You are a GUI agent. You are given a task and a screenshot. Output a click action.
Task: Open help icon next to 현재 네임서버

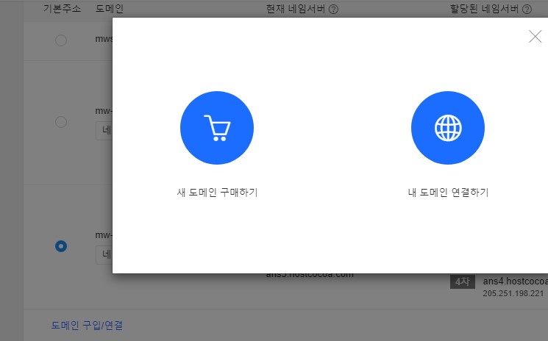[x=334, y=9]
